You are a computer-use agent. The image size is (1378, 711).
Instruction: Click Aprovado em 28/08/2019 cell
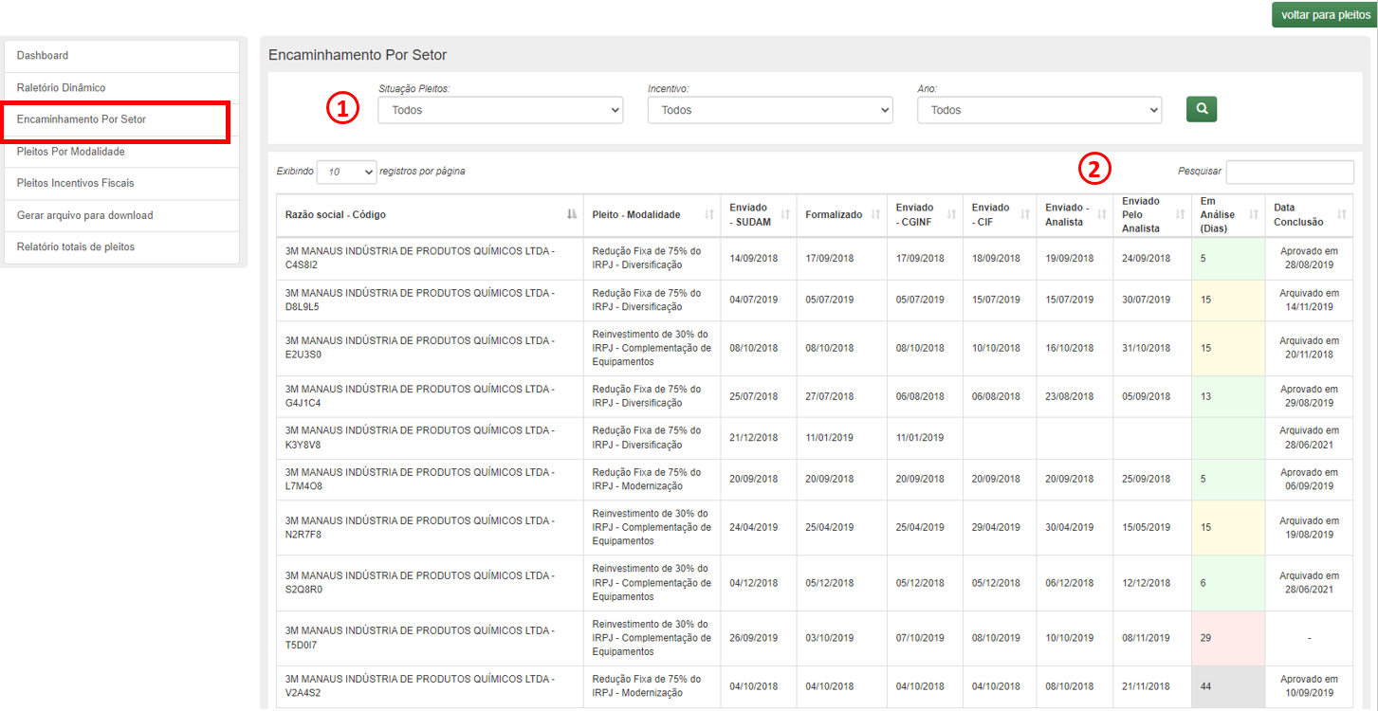[1309, 258]
